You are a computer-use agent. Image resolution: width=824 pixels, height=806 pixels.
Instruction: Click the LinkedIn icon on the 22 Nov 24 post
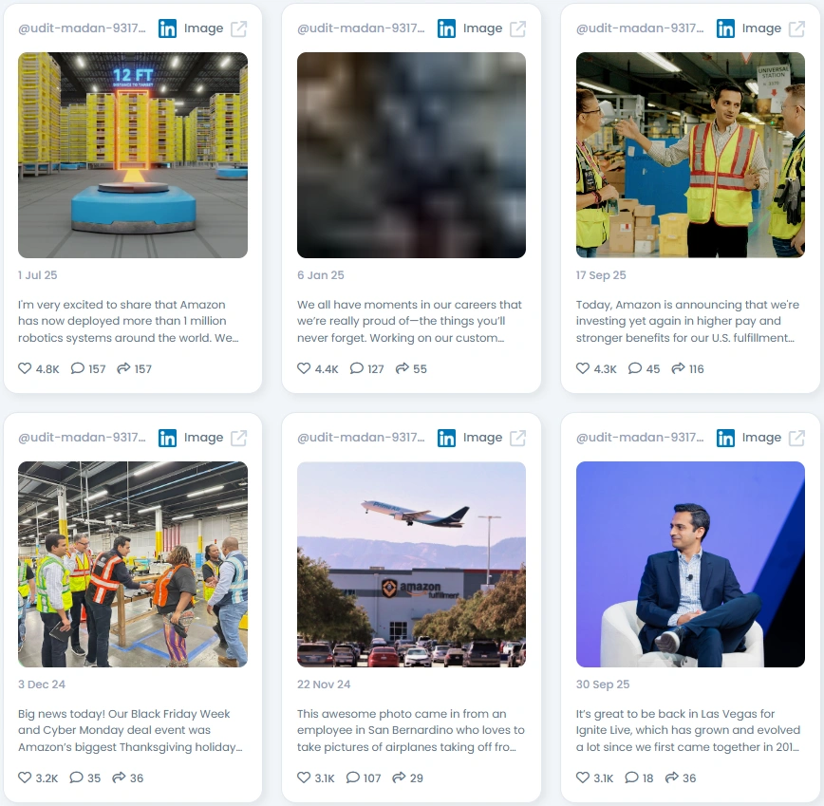(446, 439)
